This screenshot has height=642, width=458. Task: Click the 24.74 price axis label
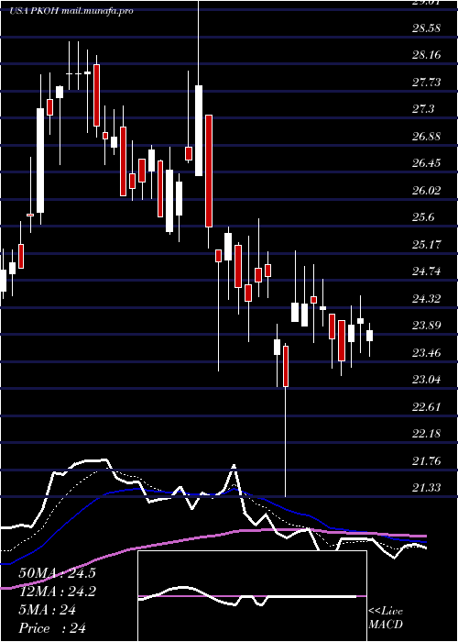tap(426, 271)
